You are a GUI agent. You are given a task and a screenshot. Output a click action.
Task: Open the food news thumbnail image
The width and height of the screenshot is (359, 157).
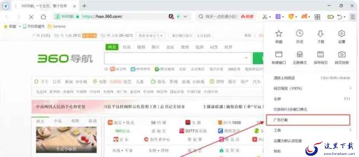click(67, 140)
